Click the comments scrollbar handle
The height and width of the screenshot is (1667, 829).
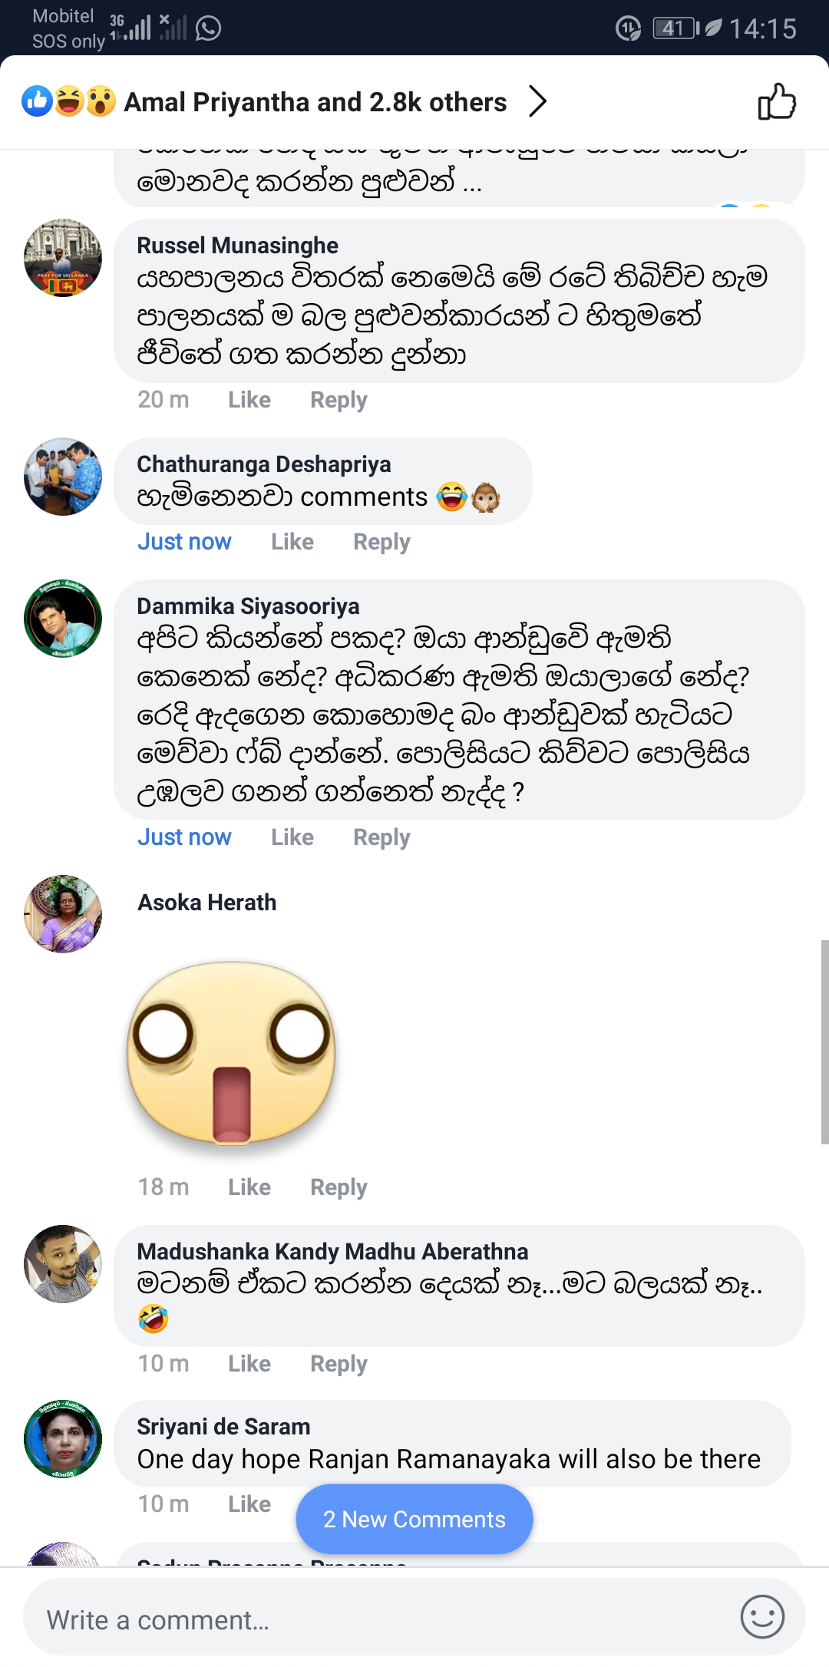(824, 1041)
